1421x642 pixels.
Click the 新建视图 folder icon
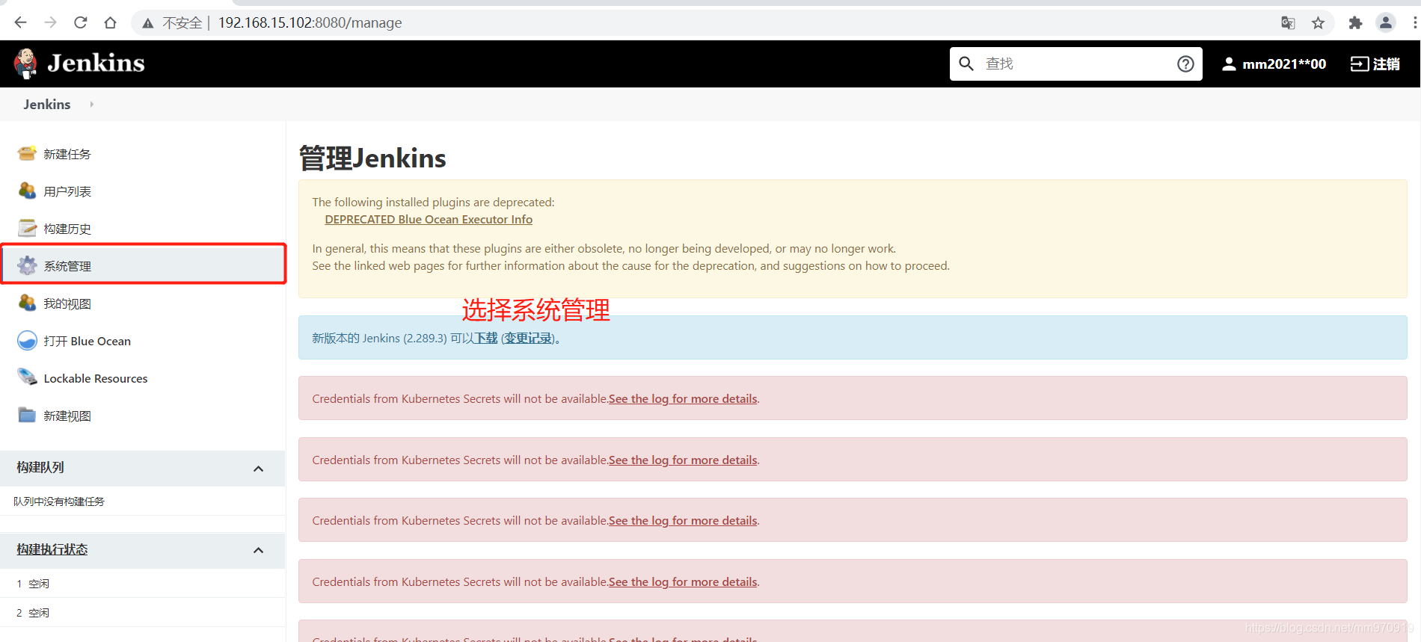(x=27, y=415)
